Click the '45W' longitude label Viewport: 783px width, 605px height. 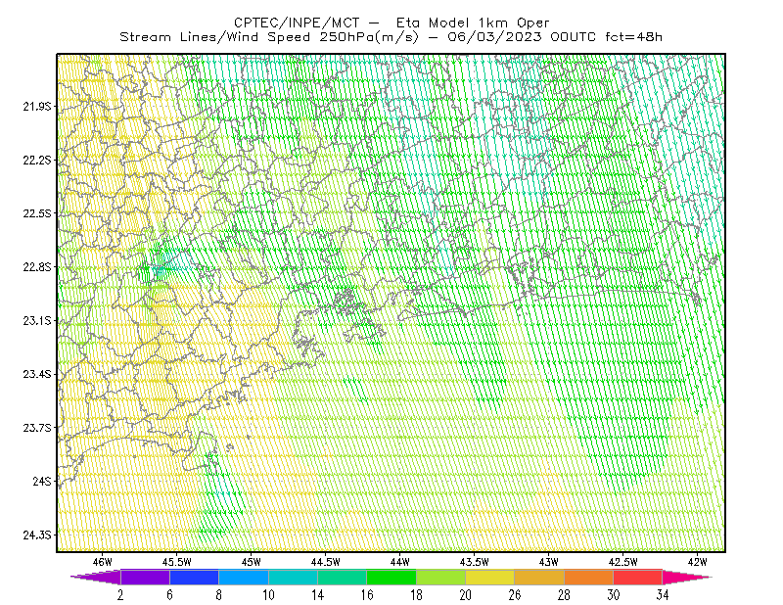[252, 562]
